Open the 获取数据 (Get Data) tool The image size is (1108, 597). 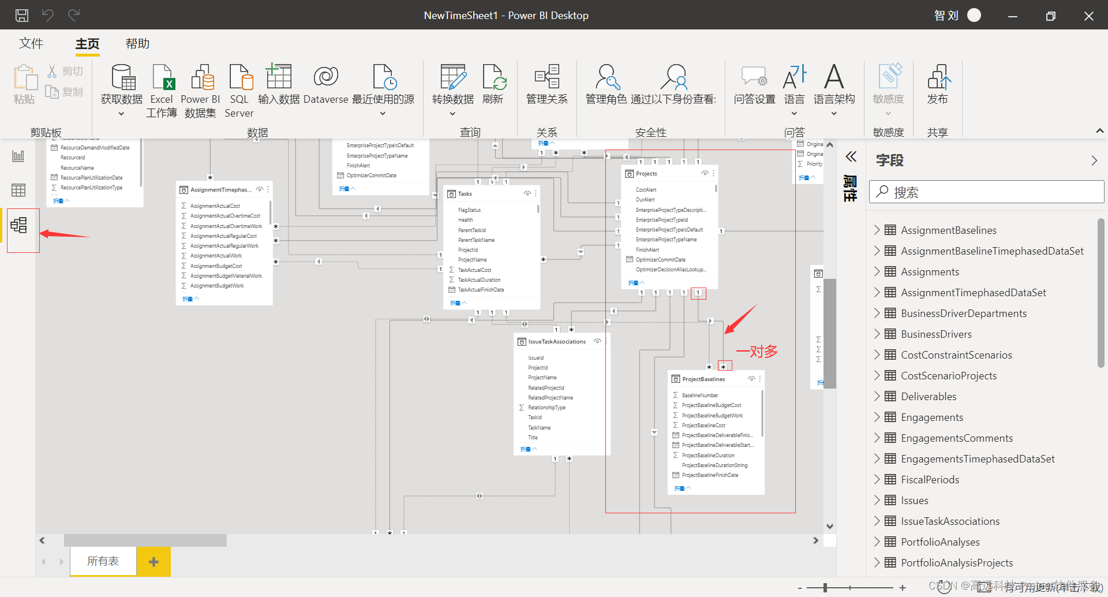(x=121, y=90)
